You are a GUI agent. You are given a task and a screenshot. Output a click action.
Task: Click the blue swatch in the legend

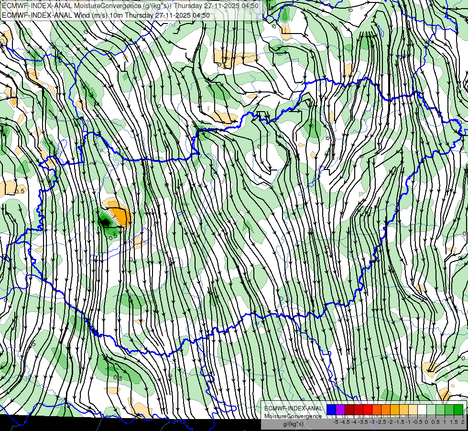pyautogui.click(x=331, y=409)
